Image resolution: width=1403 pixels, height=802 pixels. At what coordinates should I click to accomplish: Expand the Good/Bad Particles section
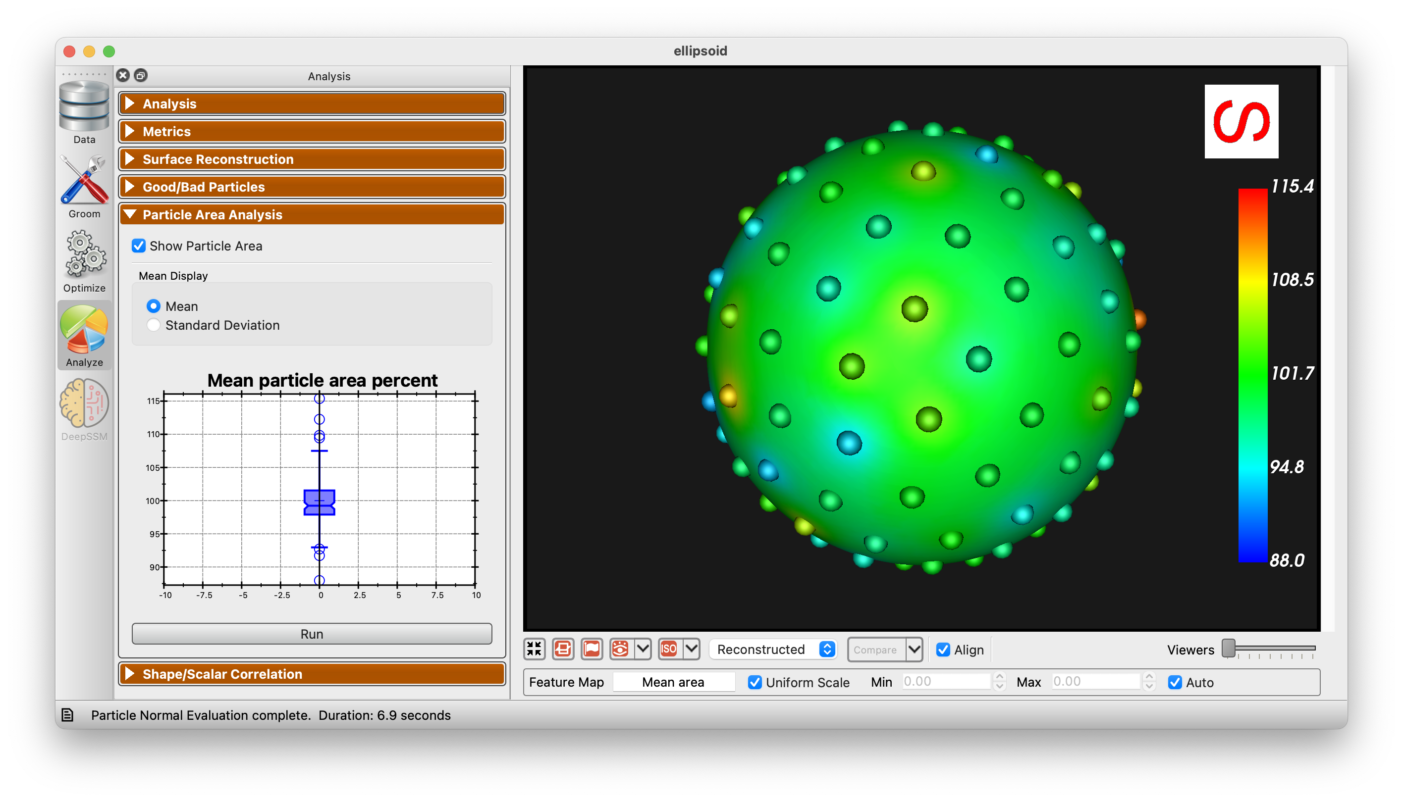tap(312, 187)
